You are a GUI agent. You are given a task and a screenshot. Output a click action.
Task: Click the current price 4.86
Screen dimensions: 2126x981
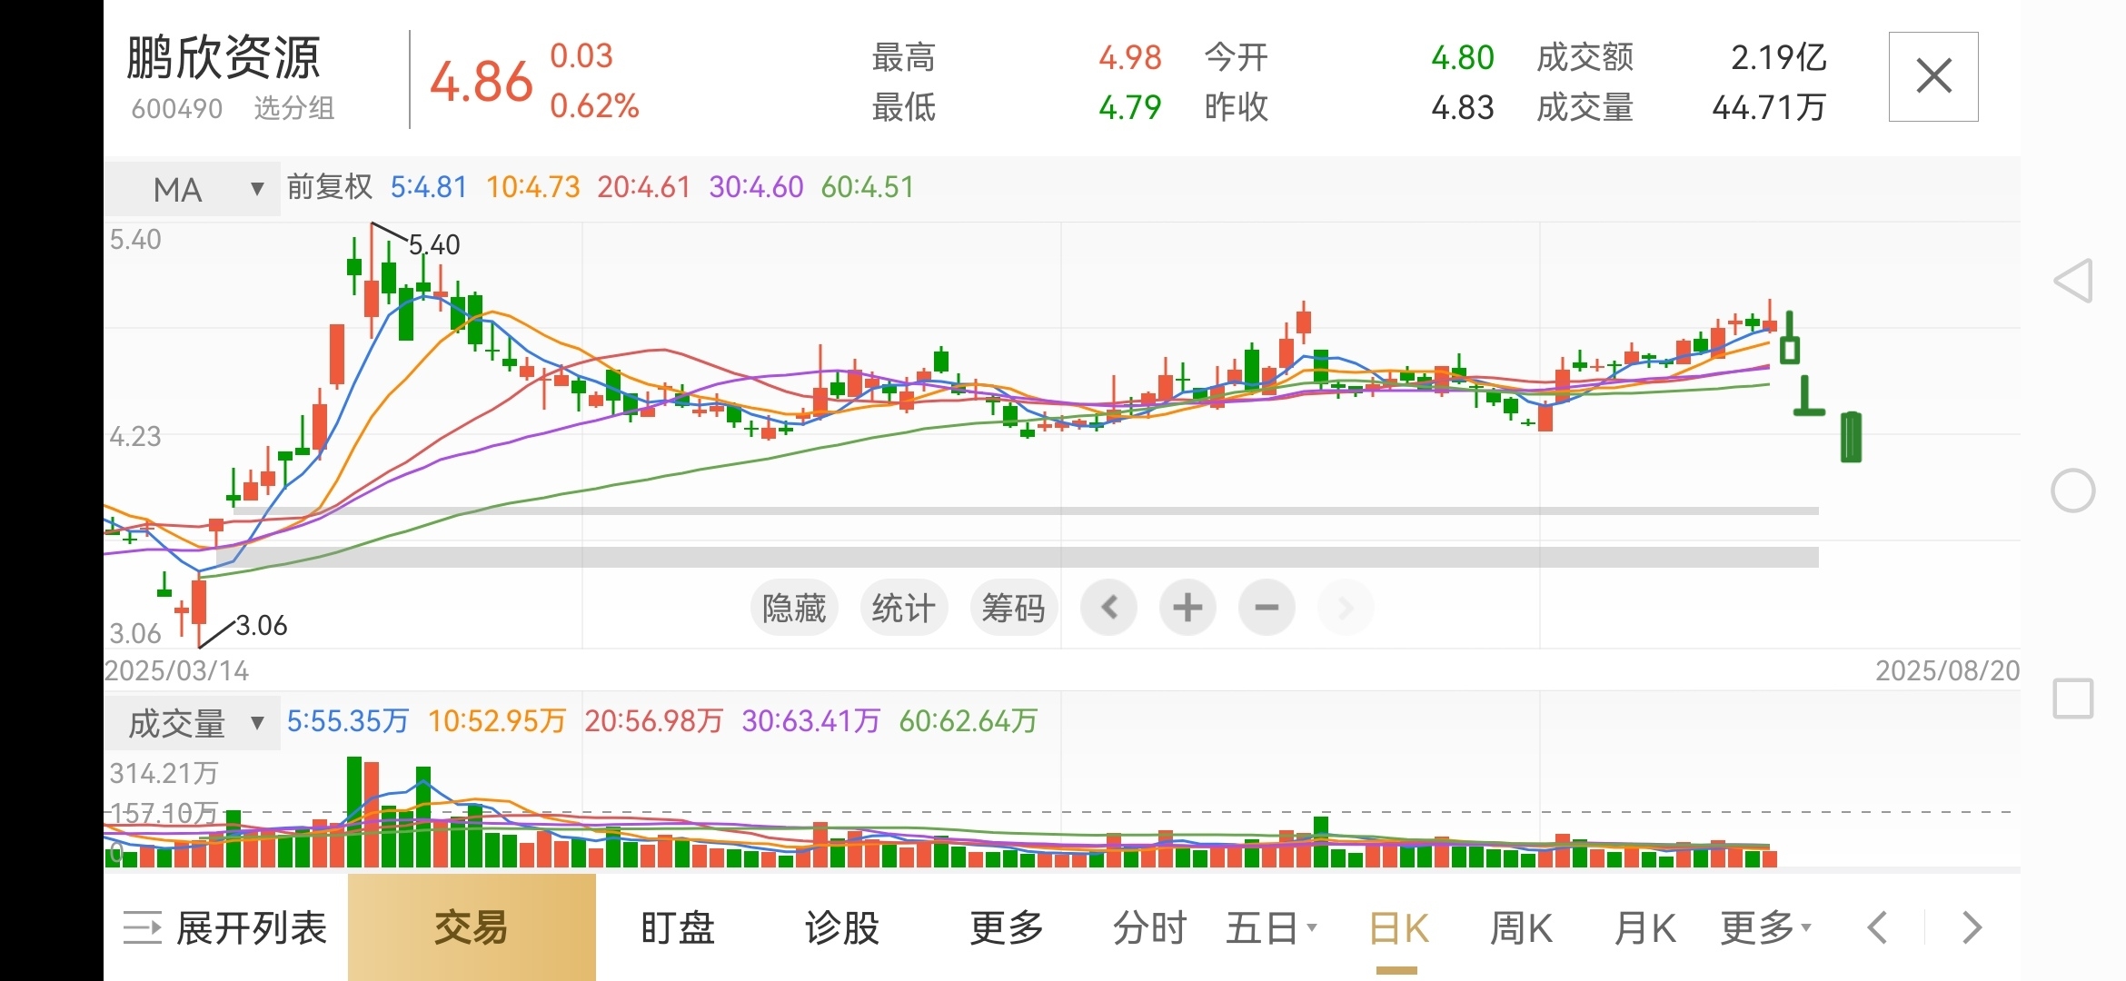(x=481, y=82)
